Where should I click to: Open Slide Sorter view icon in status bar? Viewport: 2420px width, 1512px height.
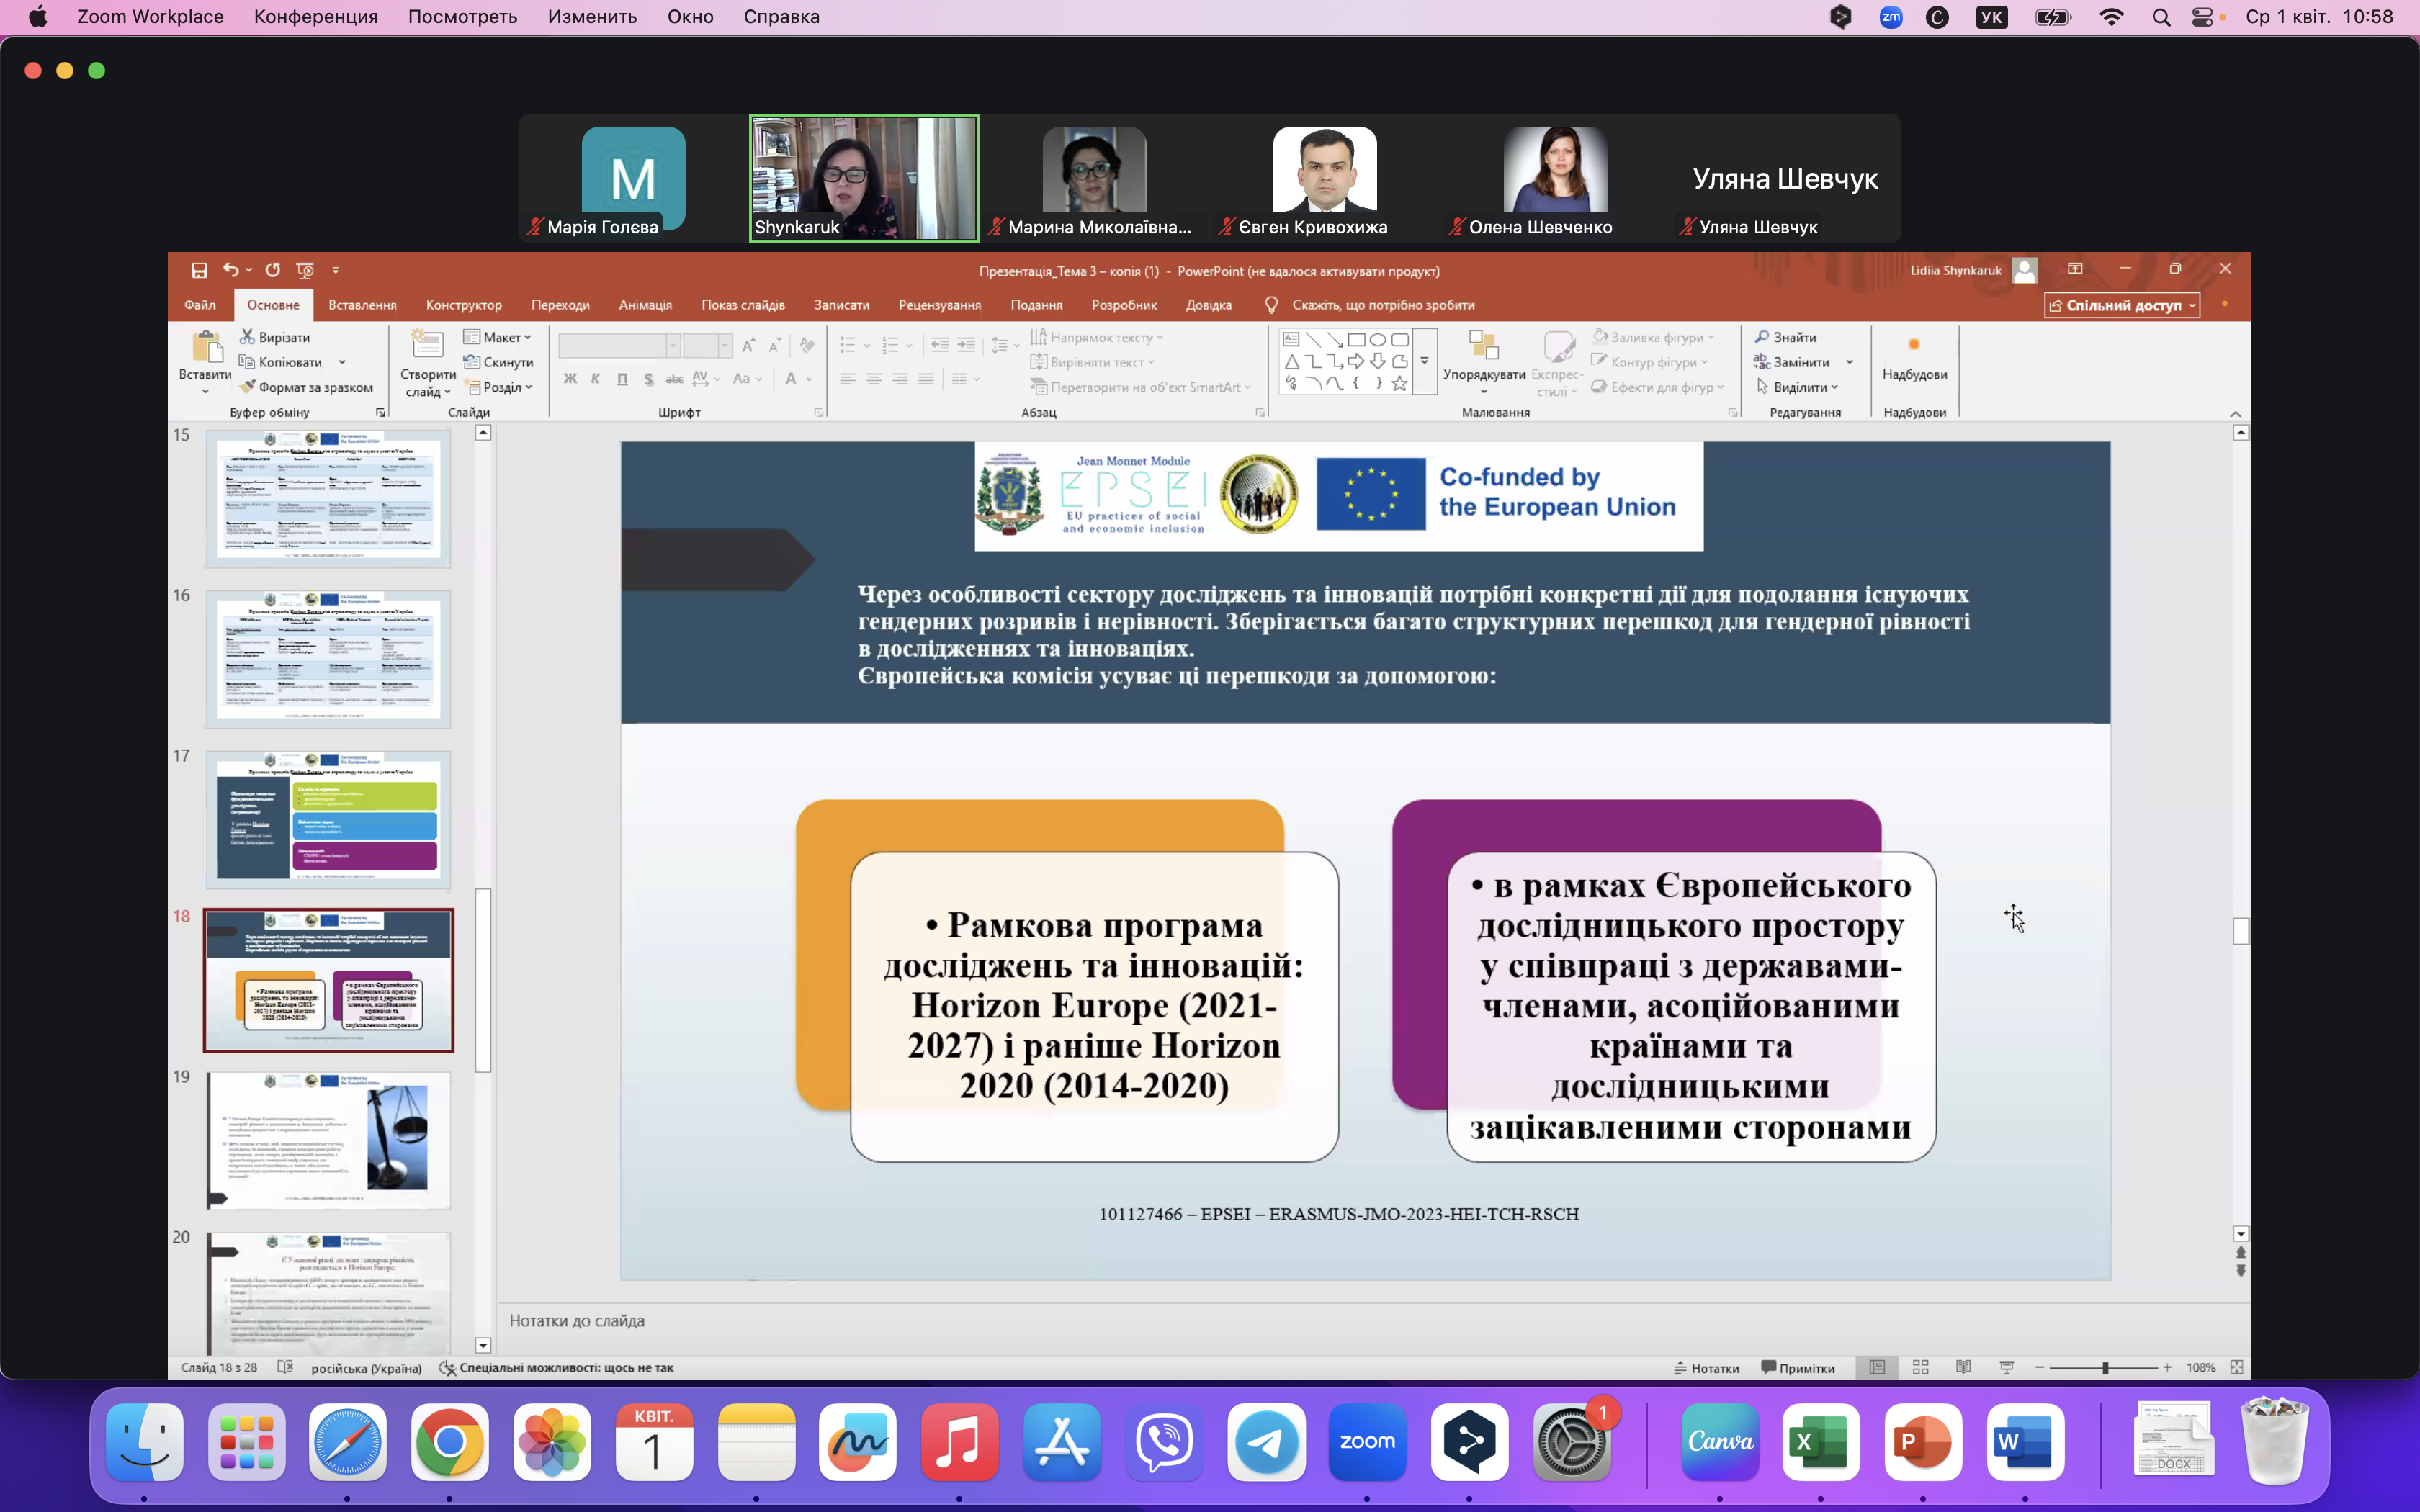[1920, 1367]
